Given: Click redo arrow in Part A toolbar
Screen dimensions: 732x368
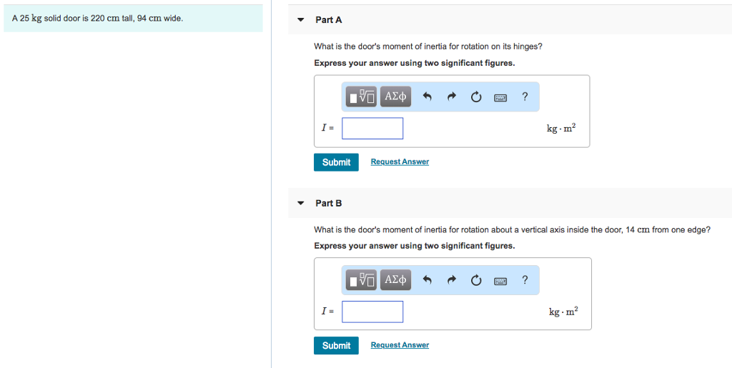Looking at the screenshot, I should (x=452, y=97).
